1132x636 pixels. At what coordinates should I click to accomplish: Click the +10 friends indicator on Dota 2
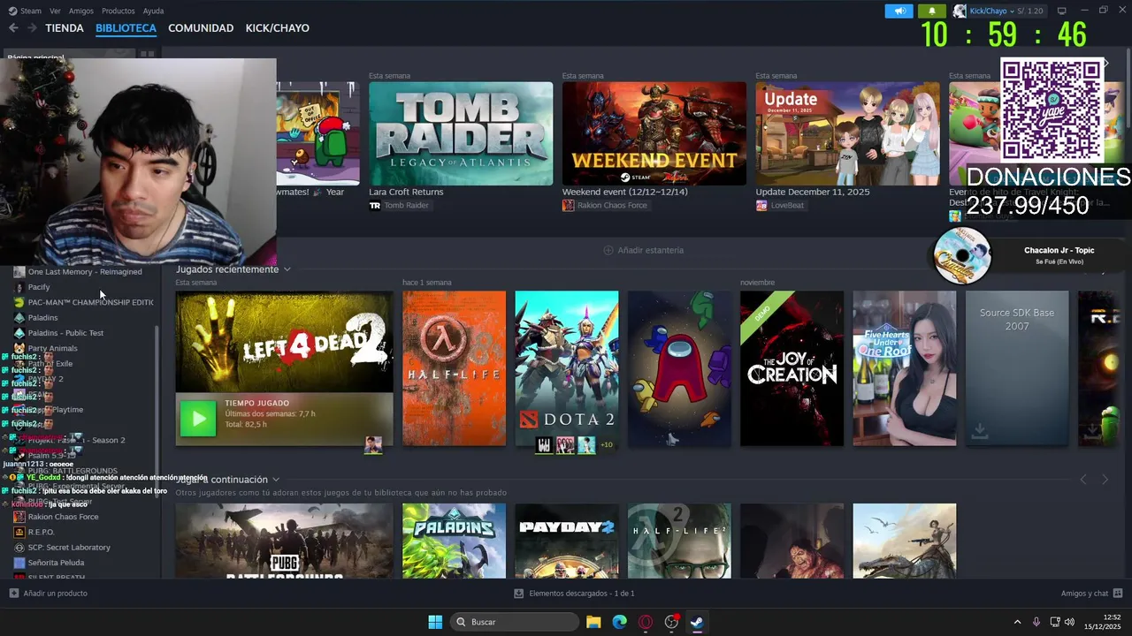pyautogui.click(x=607, y=444)
